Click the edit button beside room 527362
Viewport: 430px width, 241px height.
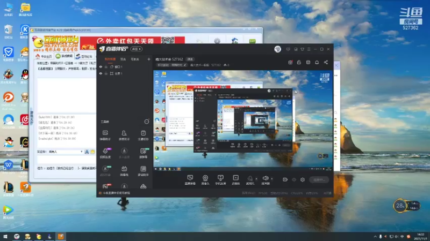190,59
